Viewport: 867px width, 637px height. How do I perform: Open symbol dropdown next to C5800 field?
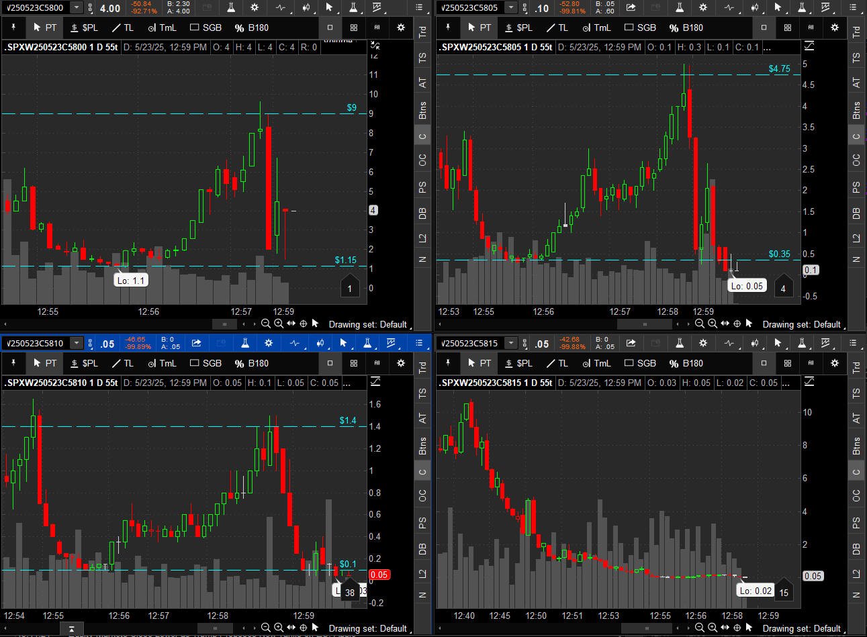(x=77, y=7)
